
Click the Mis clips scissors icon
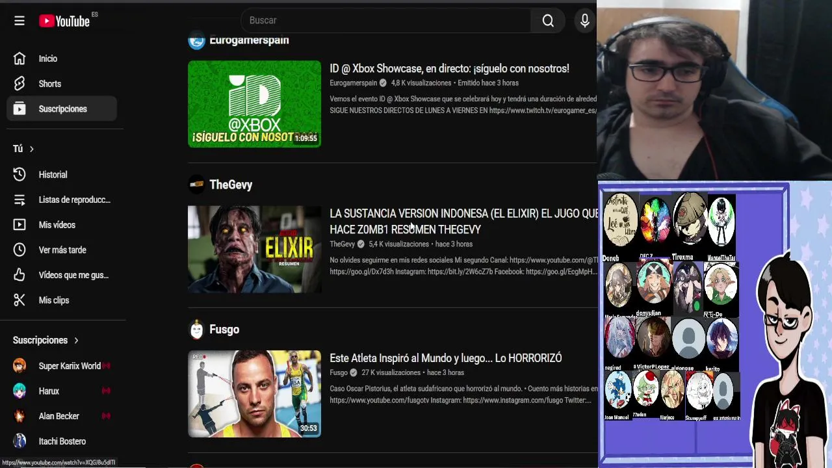tap(19, 300)
